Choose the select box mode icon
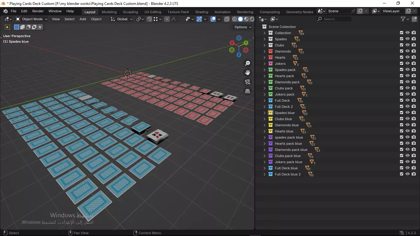The width and height of the screenshot is (420, 236). point(17,27)
